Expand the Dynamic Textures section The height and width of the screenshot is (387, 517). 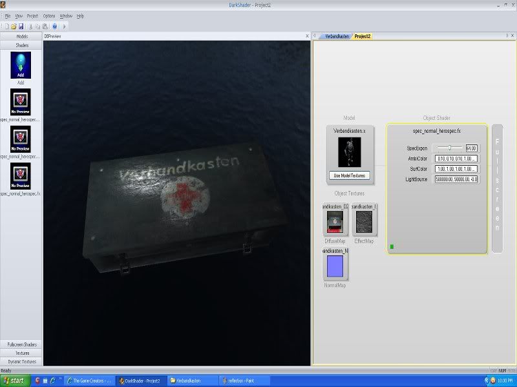[x=21, y=362]
